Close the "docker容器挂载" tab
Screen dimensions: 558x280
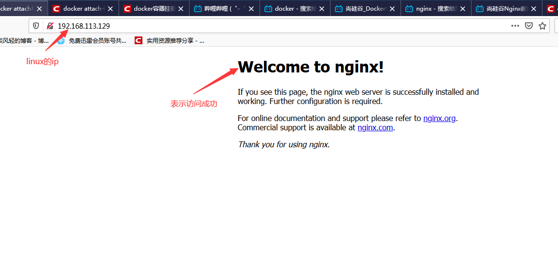pos(181,9)
